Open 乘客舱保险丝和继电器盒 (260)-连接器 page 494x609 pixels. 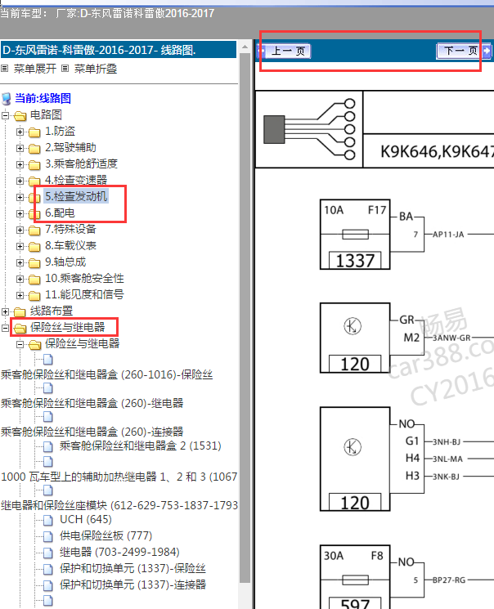[x=92, y=432]
